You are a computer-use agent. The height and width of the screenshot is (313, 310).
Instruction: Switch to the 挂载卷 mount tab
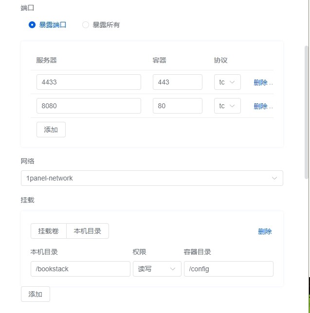click(x=49, y=231)
